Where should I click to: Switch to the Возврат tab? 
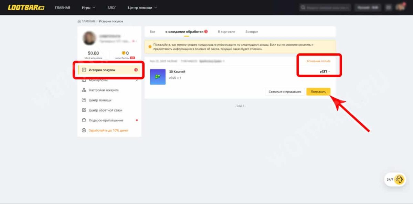(252, 32)
